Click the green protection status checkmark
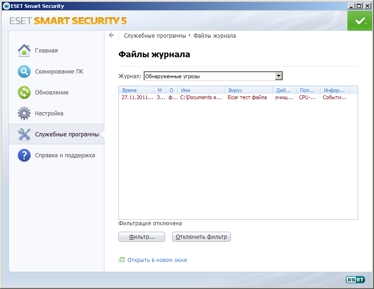The image size is (374, 289). click(359, 21)
